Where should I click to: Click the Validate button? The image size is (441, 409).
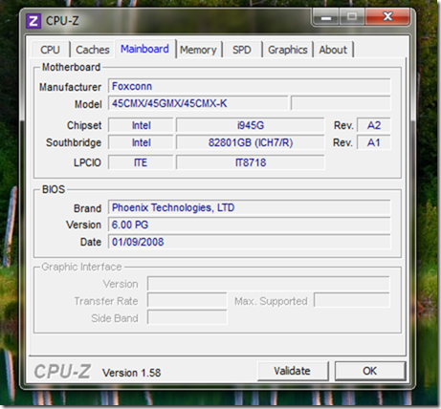(293, 371)
